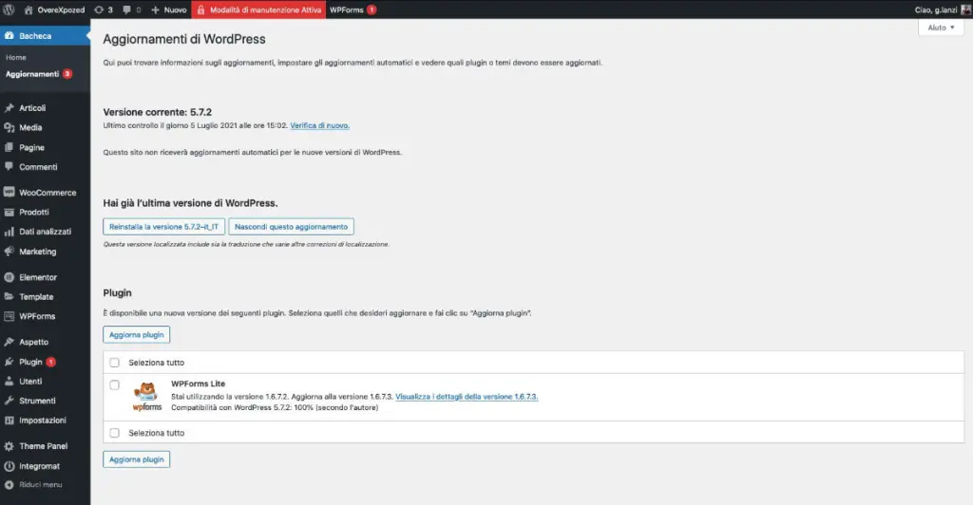This screenshot has width=973, height=505.
Task: Click the Aggiornamenti di WordPress page title
Action: pyautogui.click(x=184, y=39)
